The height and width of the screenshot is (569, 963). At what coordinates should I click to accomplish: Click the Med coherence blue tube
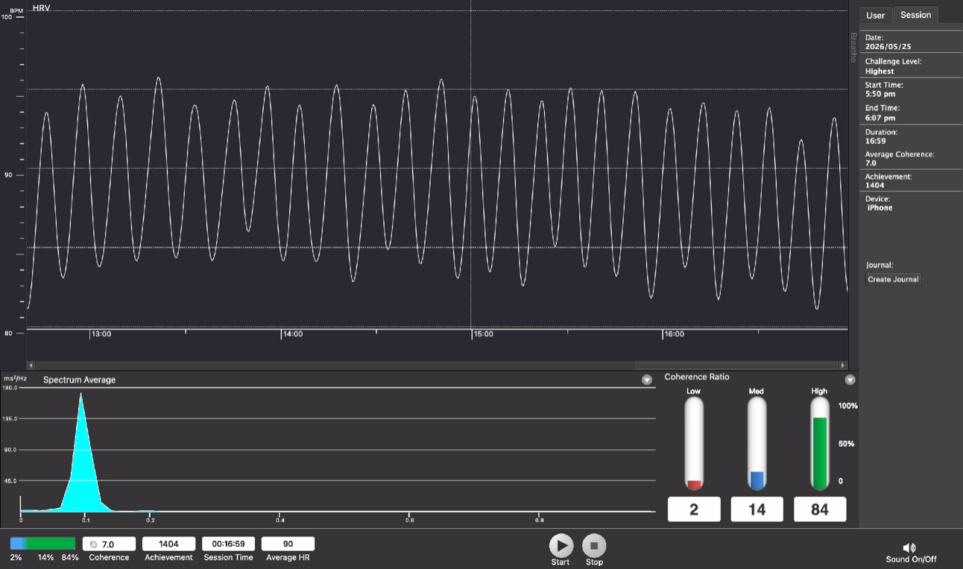click(757, 443)
